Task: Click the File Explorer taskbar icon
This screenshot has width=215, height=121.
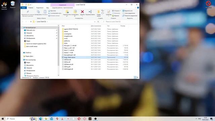Action: tap(46, 119)
